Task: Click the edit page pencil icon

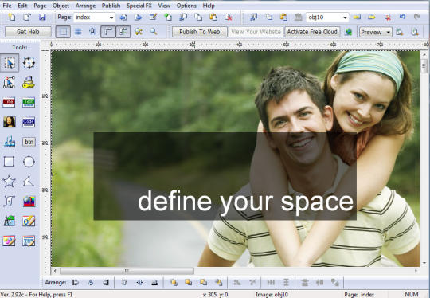Action: [153, 17]
